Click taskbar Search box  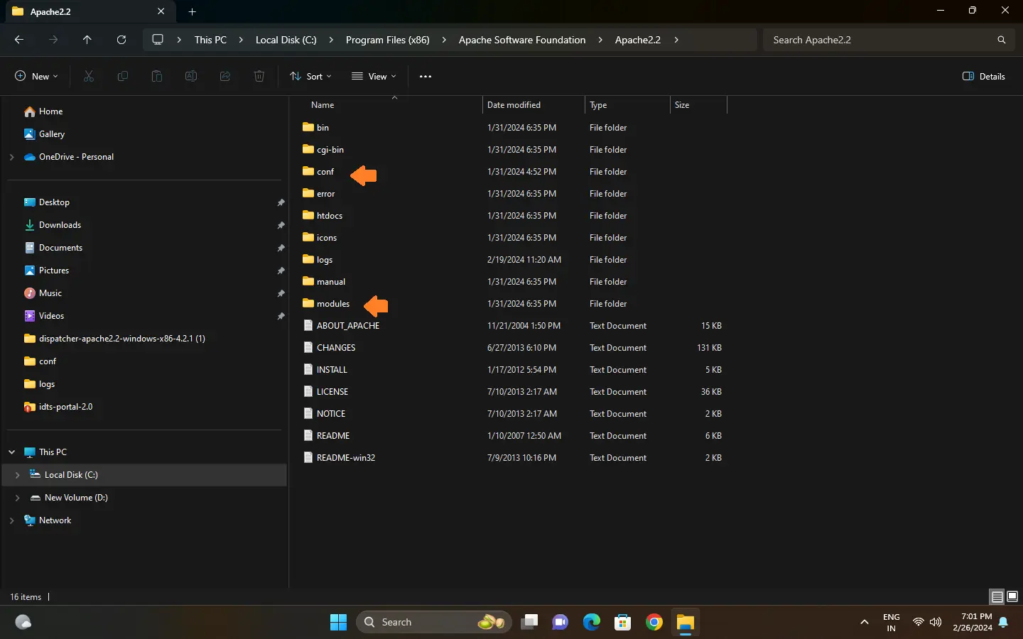point(433,622)
